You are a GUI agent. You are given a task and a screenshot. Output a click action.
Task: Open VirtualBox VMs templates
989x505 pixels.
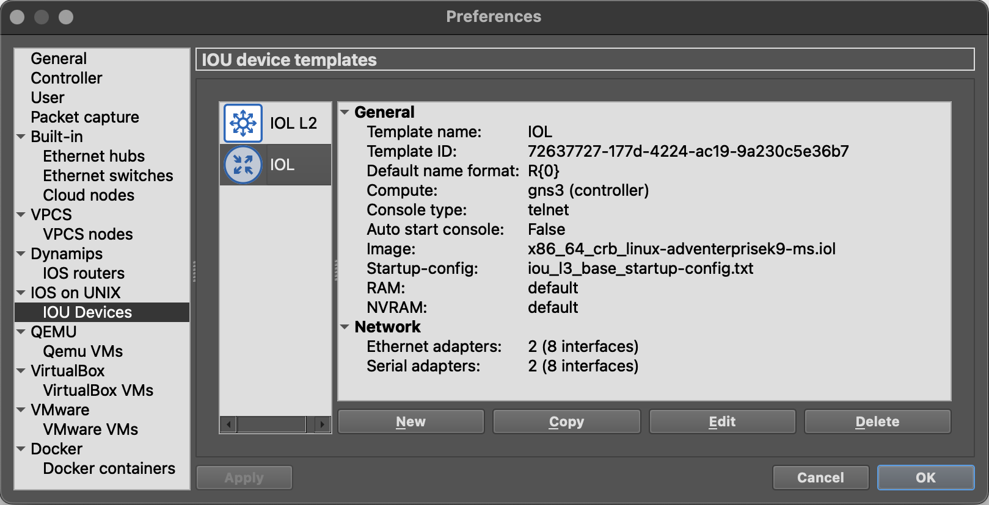pos(98,390)
